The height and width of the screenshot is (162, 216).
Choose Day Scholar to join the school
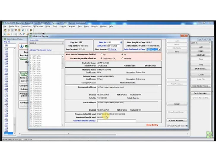coord(102,58)
